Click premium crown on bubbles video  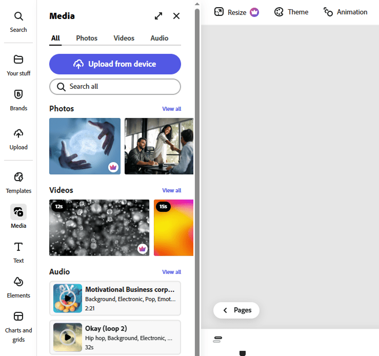(143, 249)
